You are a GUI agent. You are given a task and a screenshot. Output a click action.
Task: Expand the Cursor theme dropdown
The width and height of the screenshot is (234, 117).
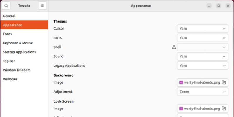202,29
